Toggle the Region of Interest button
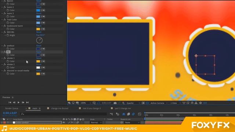This screenshot has height=132, width=235. pyautogui.click(x=143, y=103)
